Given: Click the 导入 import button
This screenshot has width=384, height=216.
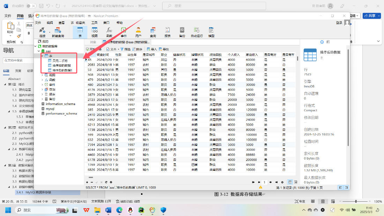Looking at the screenshot, I should 152,49.
